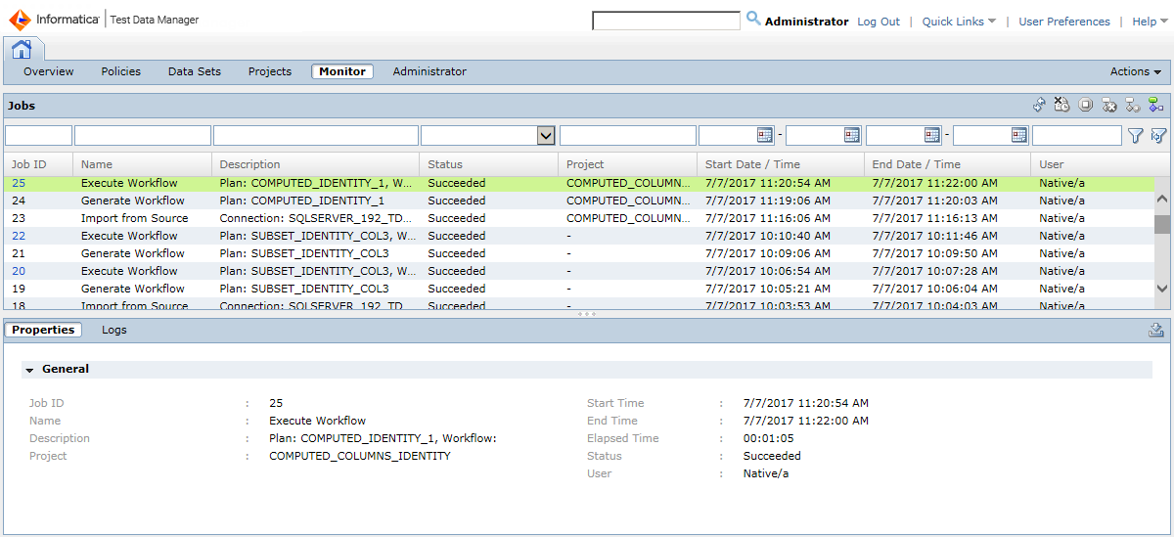Open the Policies tab
Screen dimensions: 1174x537
[121, 71]
